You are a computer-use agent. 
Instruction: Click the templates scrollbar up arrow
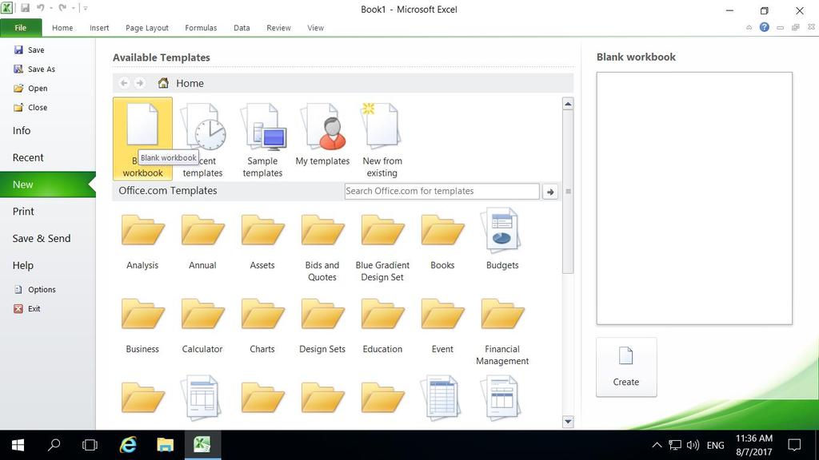[569, 104]
